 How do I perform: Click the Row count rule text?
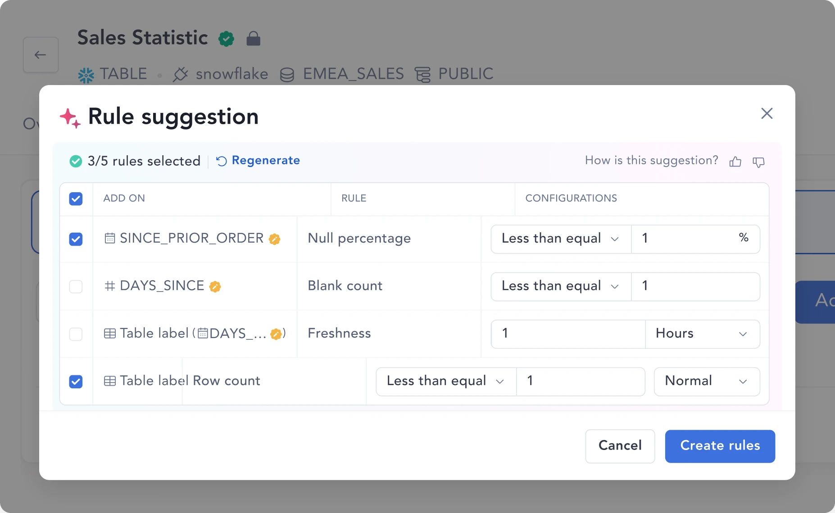(227, 381)
